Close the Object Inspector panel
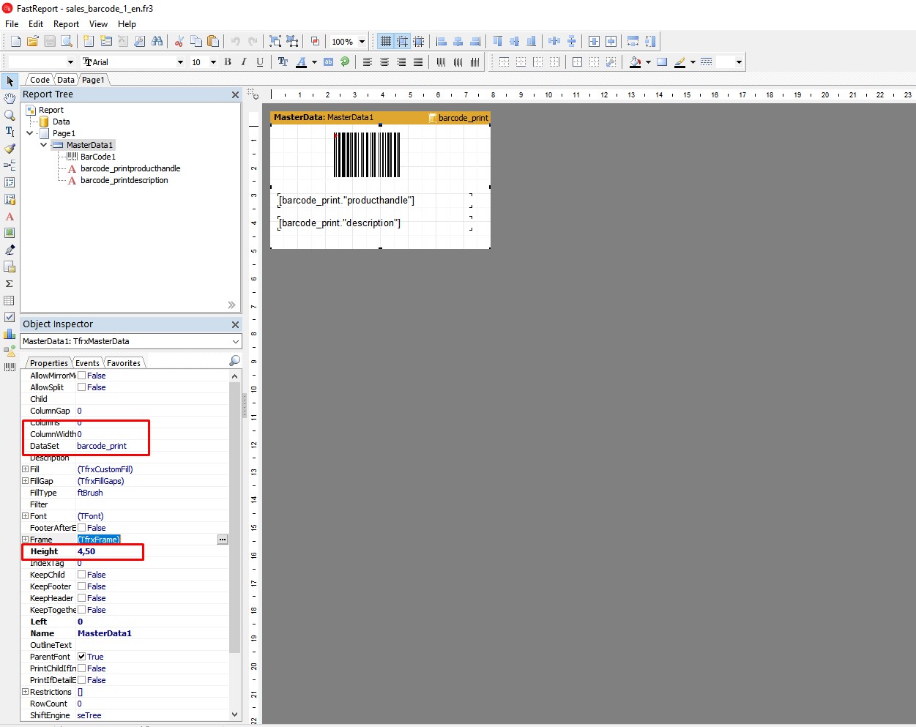916x727 pixels. 235,324
